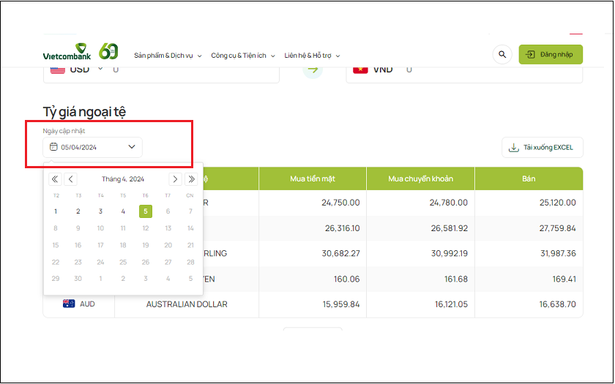
Task: Click the Vietcombank logo
Action: click(66, 53)
